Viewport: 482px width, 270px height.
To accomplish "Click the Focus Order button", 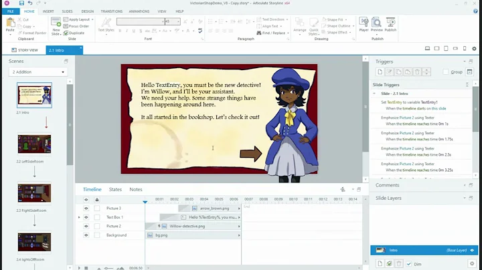I will point(76,26).
